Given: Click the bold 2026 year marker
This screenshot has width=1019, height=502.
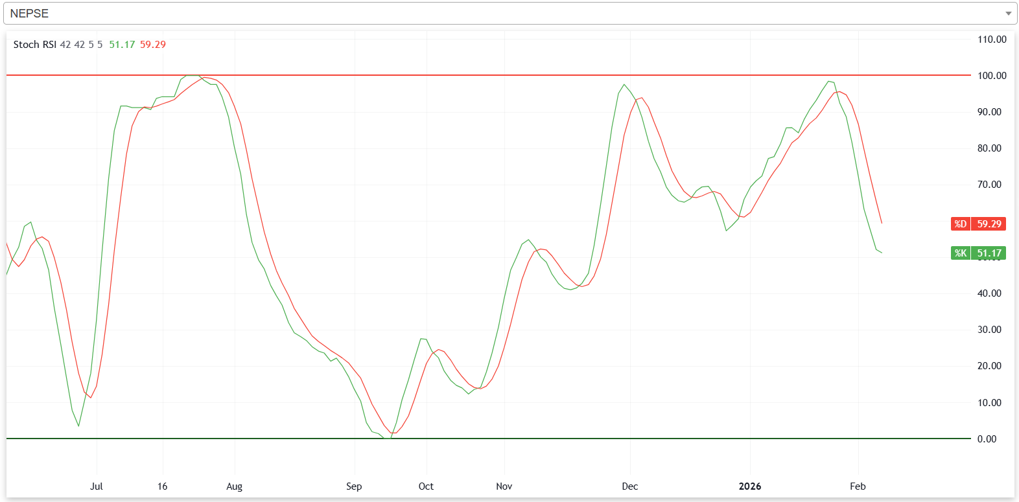Looking at the screenshot, I should coord(750,486).
